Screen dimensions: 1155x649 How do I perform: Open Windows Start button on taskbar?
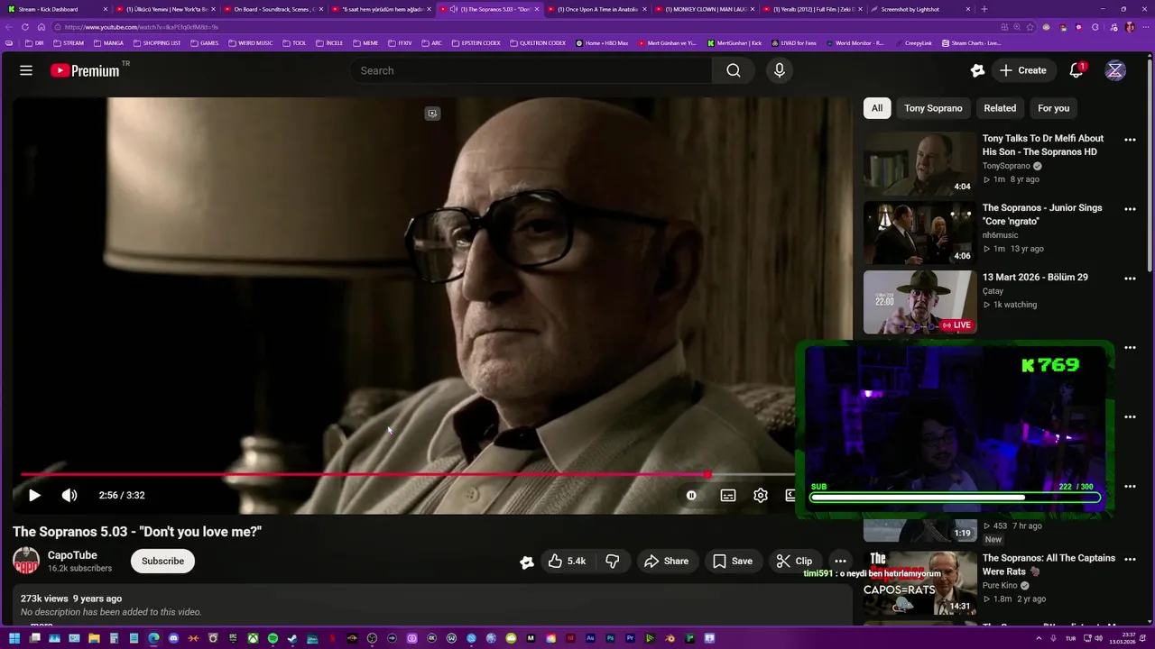point(14,638)
